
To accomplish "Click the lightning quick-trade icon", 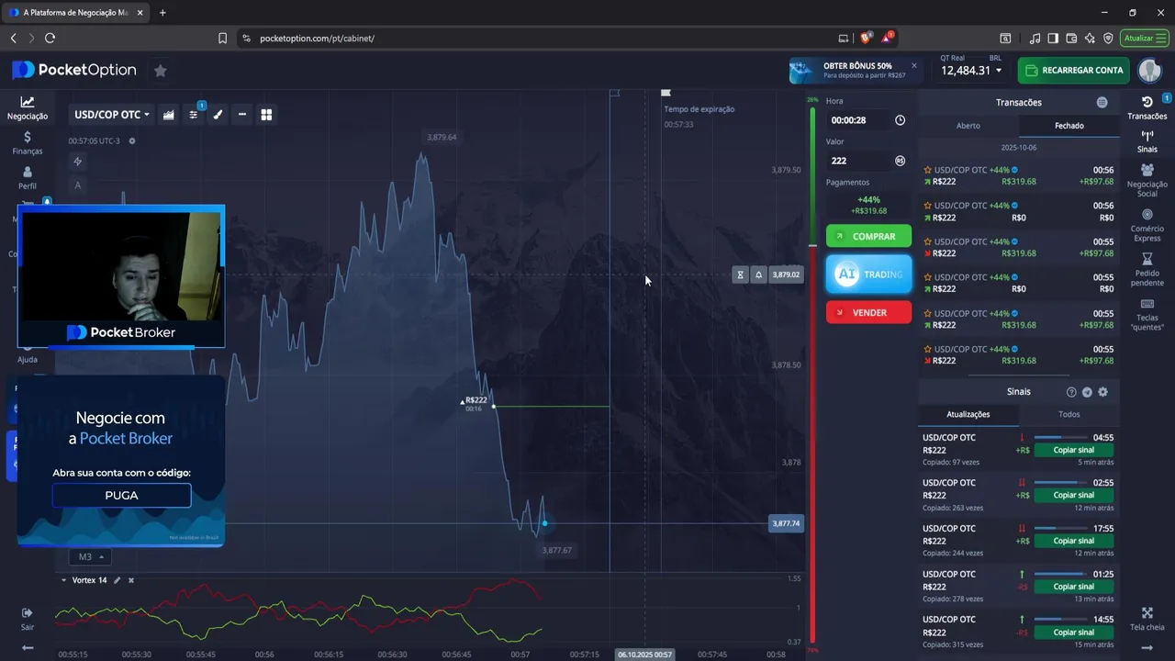I will (78, 162).
